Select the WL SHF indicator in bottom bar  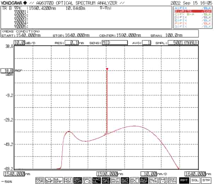click(58, 180)
